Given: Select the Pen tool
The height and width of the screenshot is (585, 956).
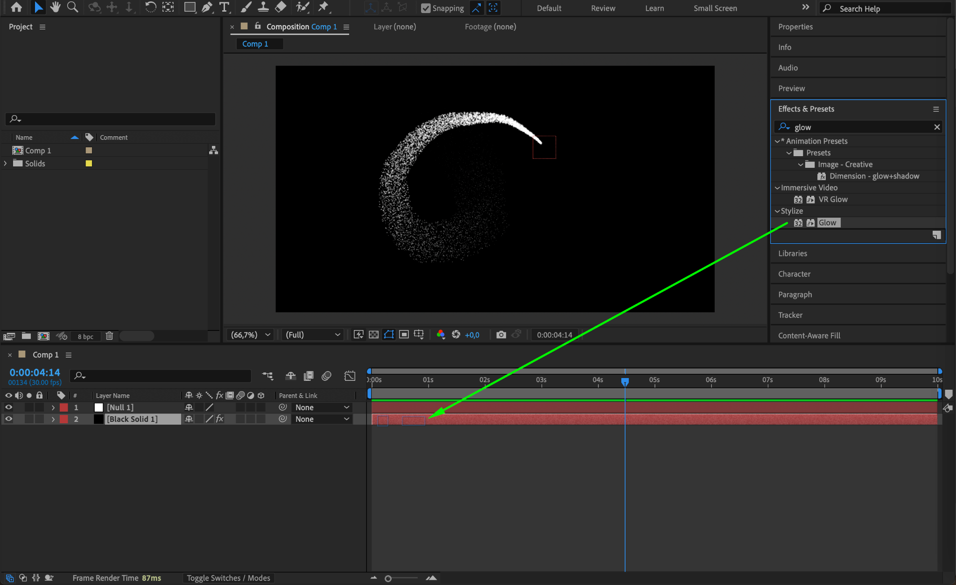Looking at the screenshot, I should (207, 7).
